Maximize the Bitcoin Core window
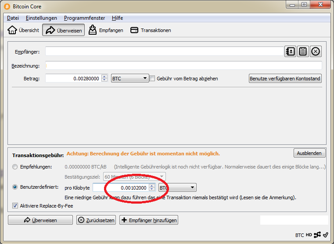 point(304,5)
